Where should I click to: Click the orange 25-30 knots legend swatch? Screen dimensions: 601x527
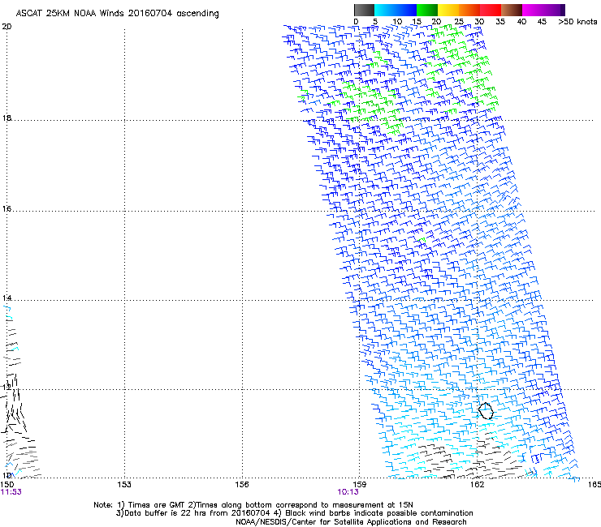(x=469, y=10)
